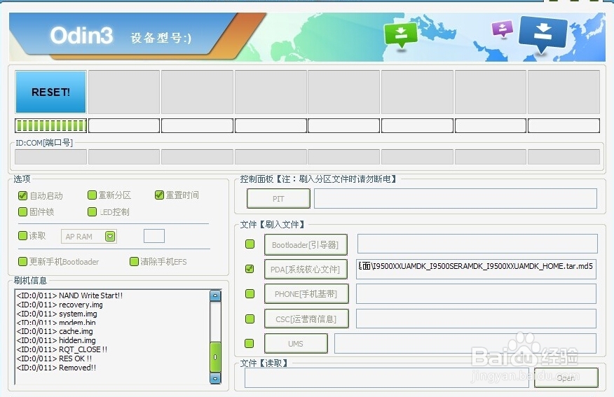Click the PHONE[手机基带] button
Viewport: 614px width, 397px height.
pyautogui.click(x=306, y=294)
